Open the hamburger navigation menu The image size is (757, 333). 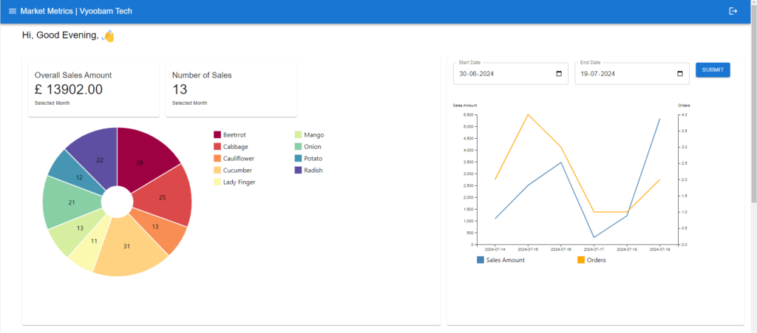(12, 11)
